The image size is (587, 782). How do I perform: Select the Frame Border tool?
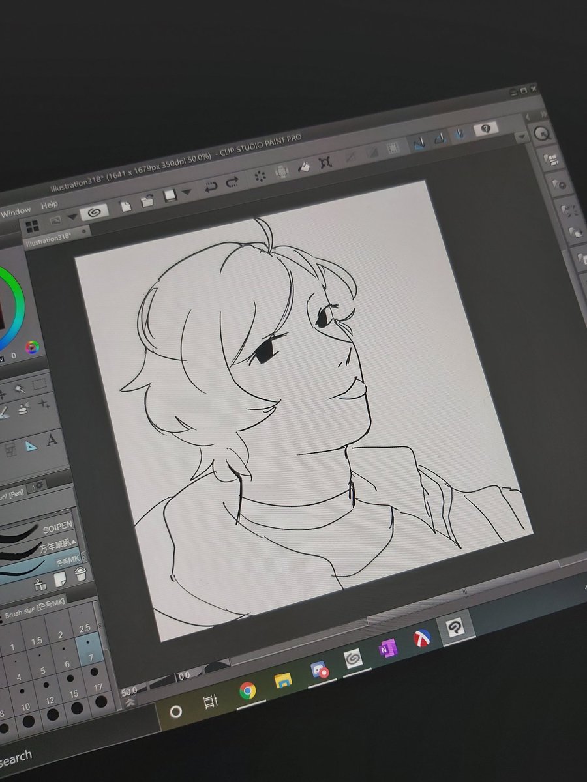pos(11,450)
